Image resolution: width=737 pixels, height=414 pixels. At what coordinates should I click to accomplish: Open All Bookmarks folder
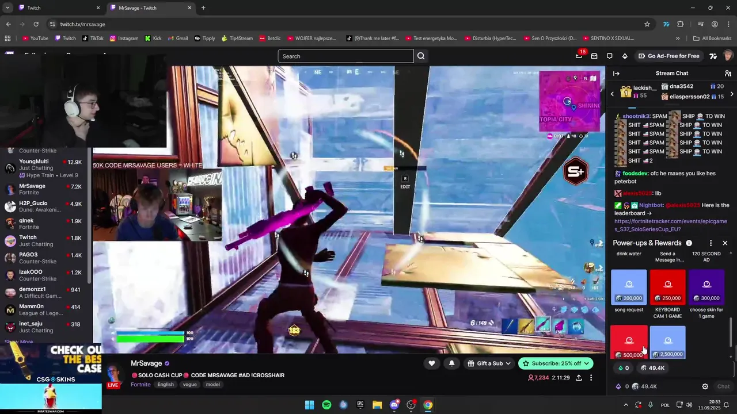pos(712,39)
